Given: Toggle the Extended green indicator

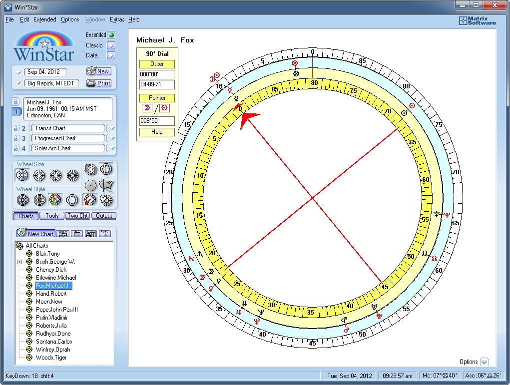Looking at the screenshot, I should [x=111, y=35].
